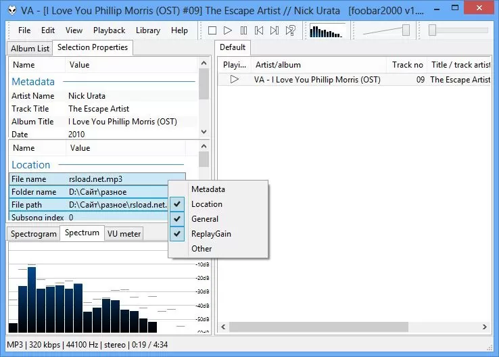This screenshot has width=499, height=357.
Task: Click the play indicator in playlist row
Action: click(235, 79)
